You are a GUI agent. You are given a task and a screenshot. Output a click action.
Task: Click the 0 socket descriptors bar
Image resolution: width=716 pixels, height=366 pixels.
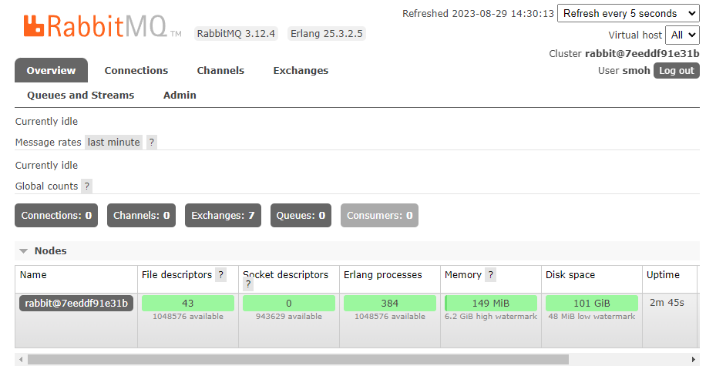[288, 303]
